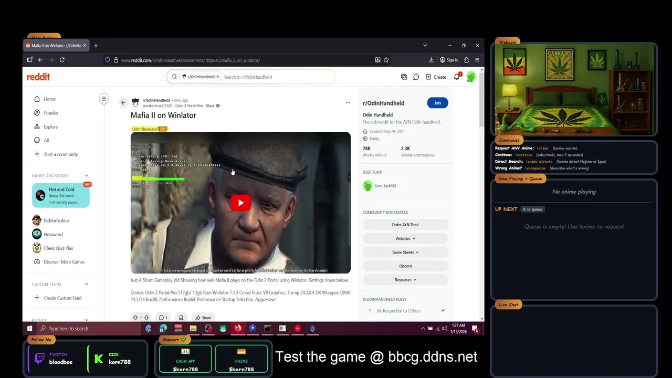Expand the Game Sheets bookmark dropdown
The width and height of the screenshot is (672, 378).
(x=405, y=252)
